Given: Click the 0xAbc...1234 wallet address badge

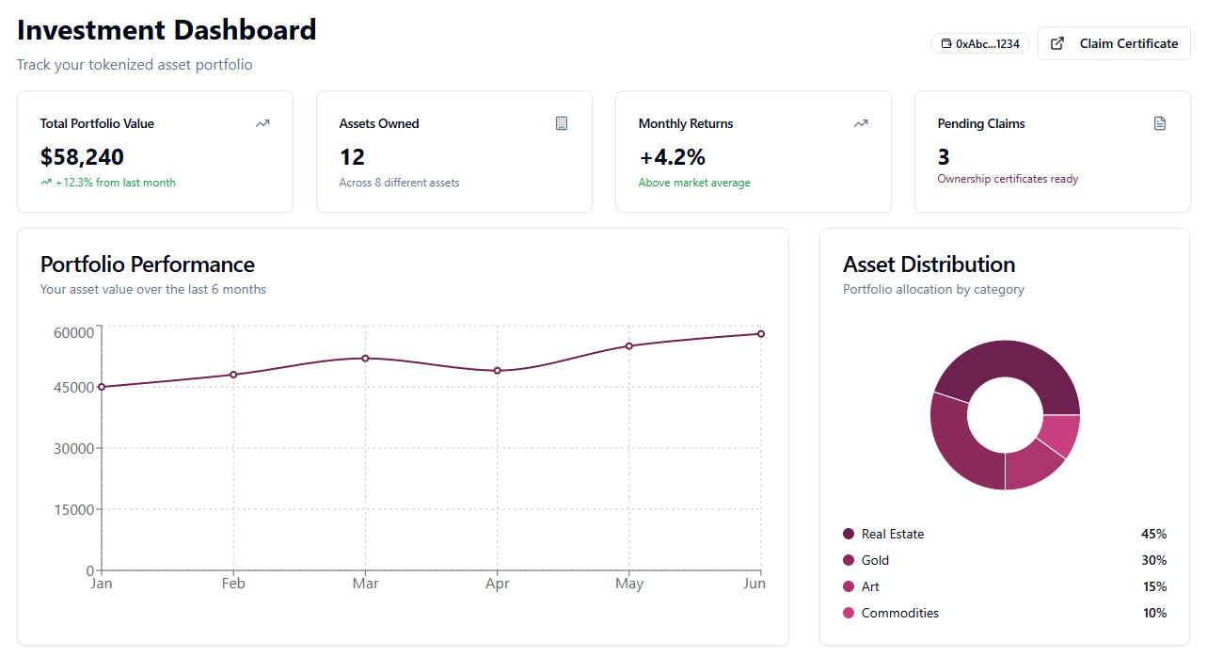Looking at the screenshot, I should pyautogui.click(x=980, y=44).
